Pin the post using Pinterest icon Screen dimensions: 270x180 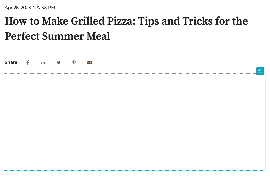[x=74, y=62]
